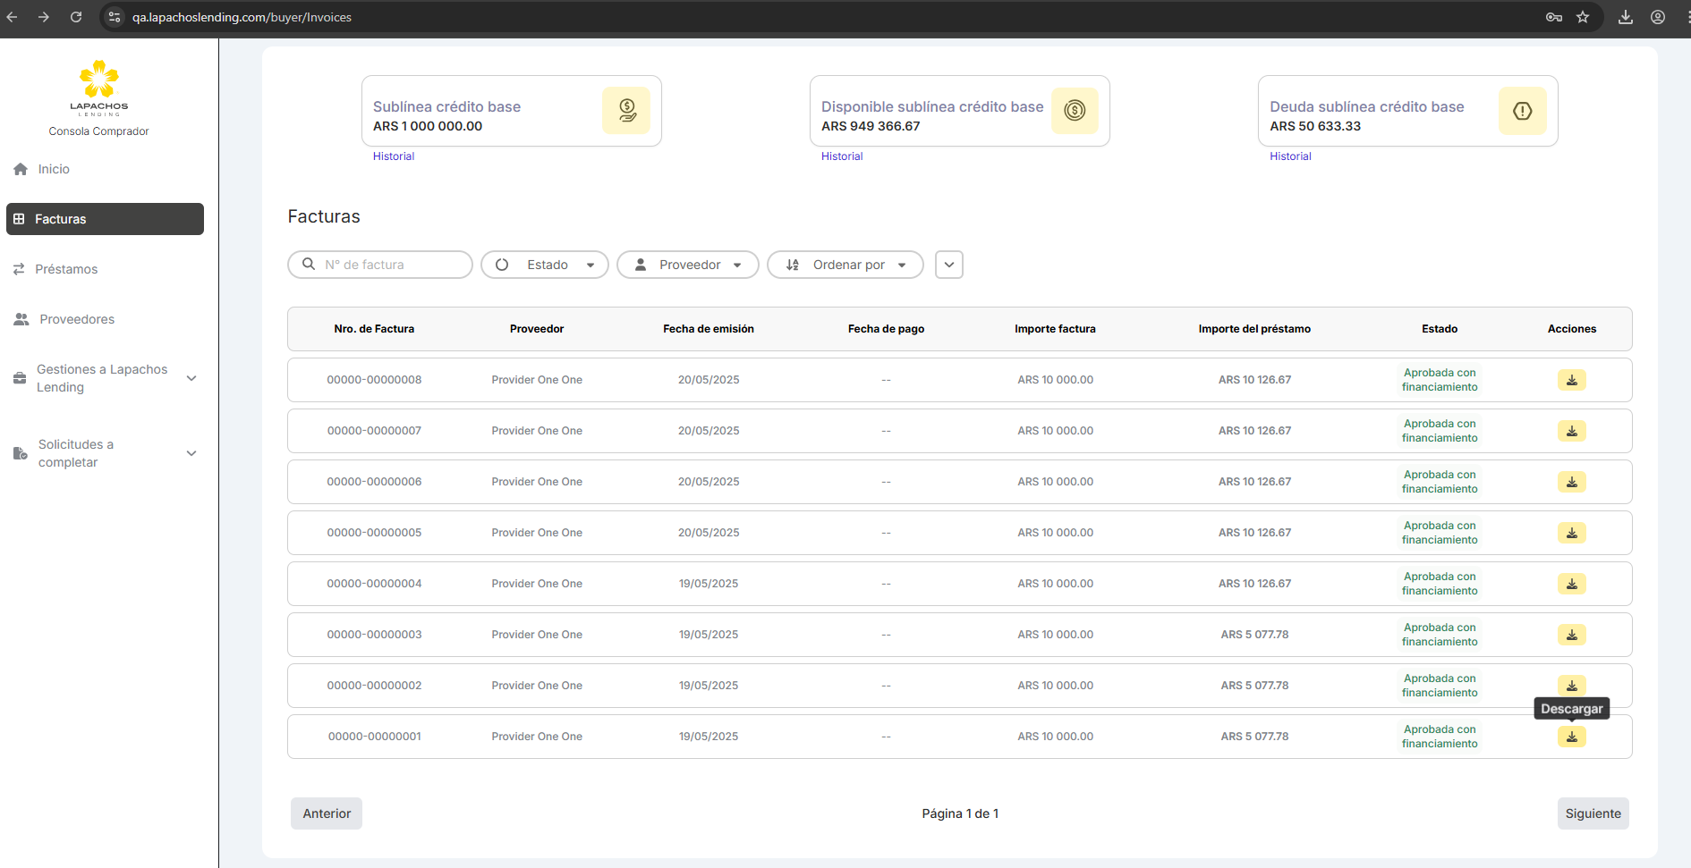Click the Sublínea crédito base money icon
The width and height of the screenshot is (1691, 868).
(626, 111)
